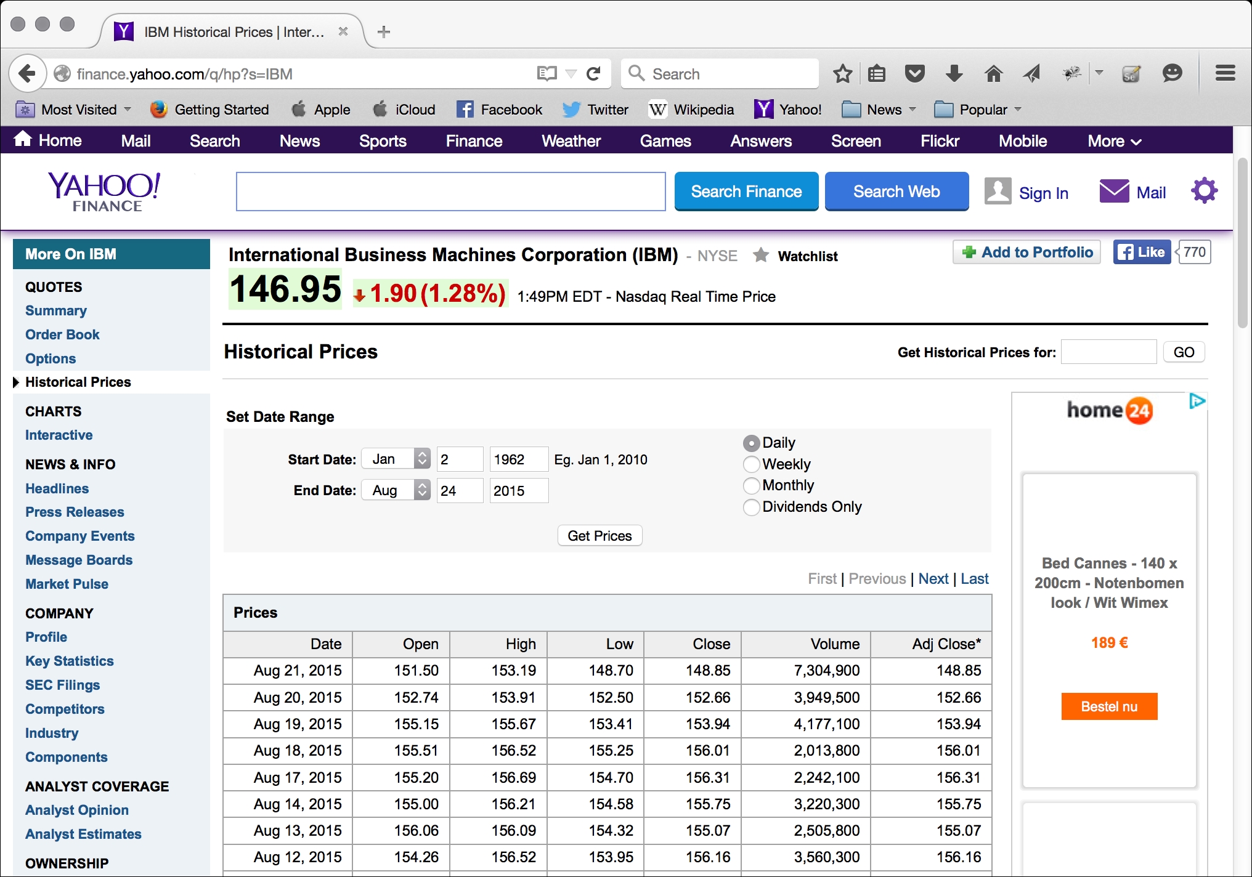This screenshot has width=1252, height=877.
Task: Open Twitter bookmark in bookmarks bar
Action: pyautogui.click(x=595, y=110)
